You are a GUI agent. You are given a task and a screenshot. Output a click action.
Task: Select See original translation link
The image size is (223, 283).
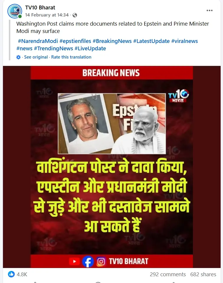[x=36, y=57]
